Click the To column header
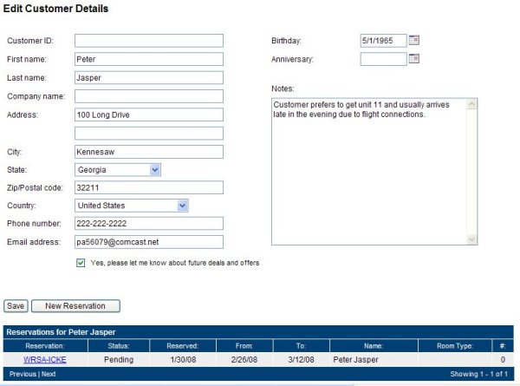 tap(301, 346)
